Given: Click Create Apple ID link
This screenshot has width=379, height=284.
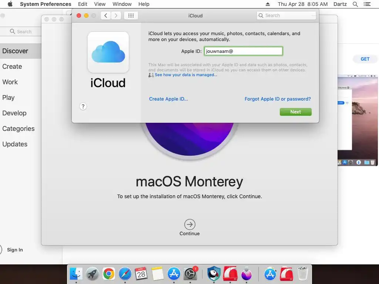Looking at the screenshot, I should pos(168,99).
